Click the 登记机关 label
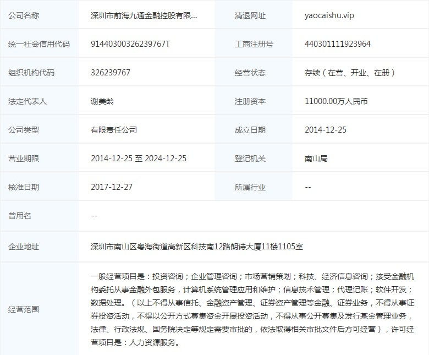 [x=250, y=159]
